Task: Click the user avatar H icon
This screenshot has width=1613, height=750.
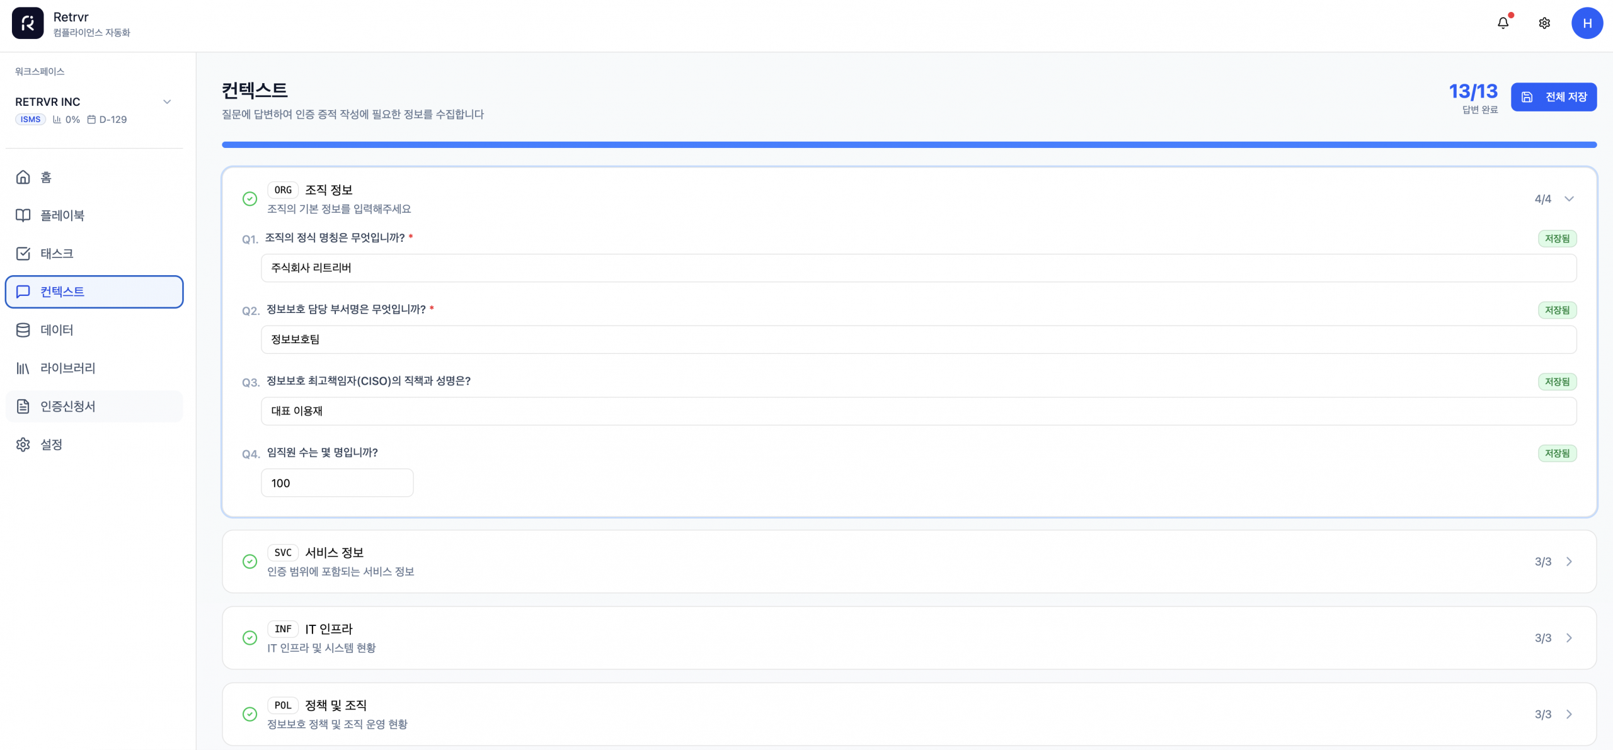Action: [1587, 23]
